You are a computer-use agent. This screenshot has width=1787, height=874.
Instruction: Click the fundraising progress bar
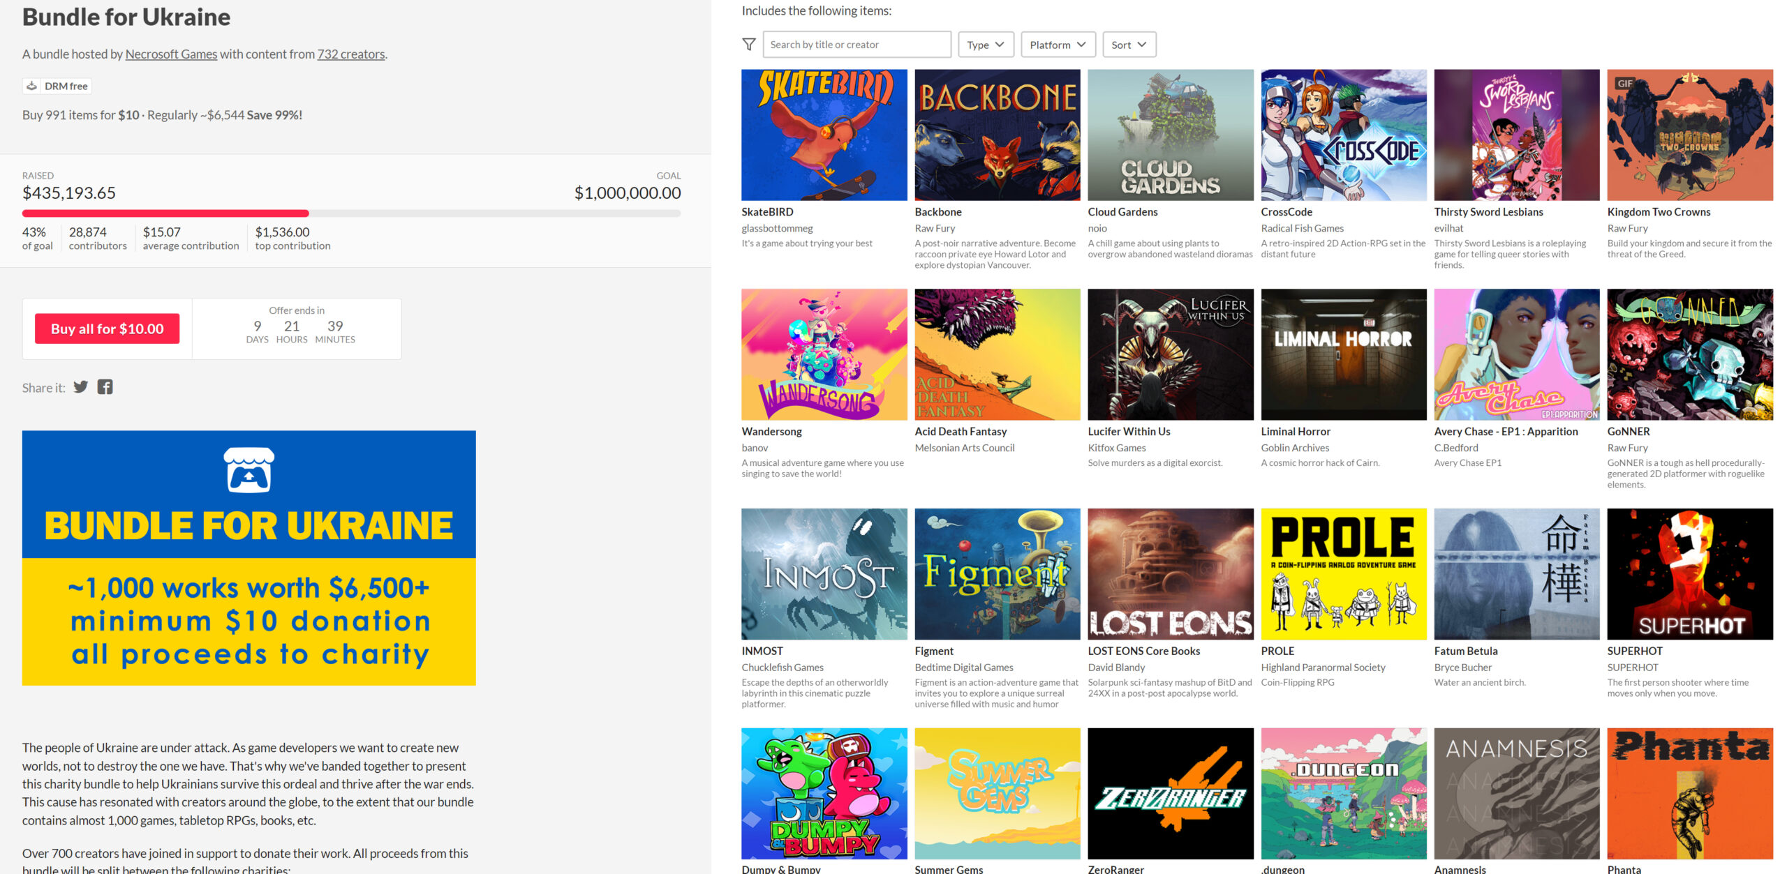click(351, 213)
